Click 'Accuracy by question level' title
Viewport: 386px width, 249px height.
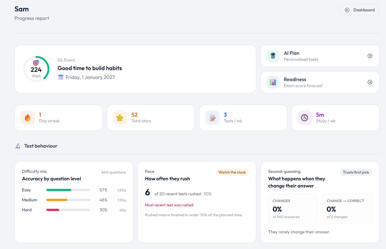click(51, 179)
